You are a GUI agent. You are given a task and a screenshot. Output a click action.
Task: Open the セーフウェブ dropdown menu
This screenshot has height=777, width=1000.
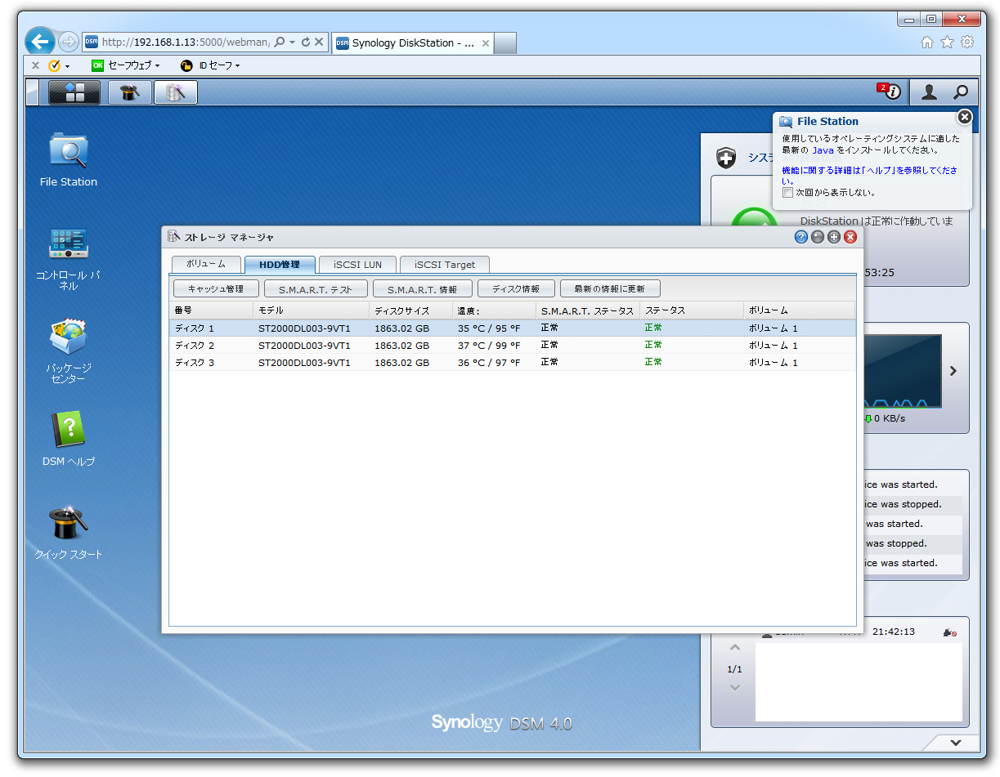(125, 65)
